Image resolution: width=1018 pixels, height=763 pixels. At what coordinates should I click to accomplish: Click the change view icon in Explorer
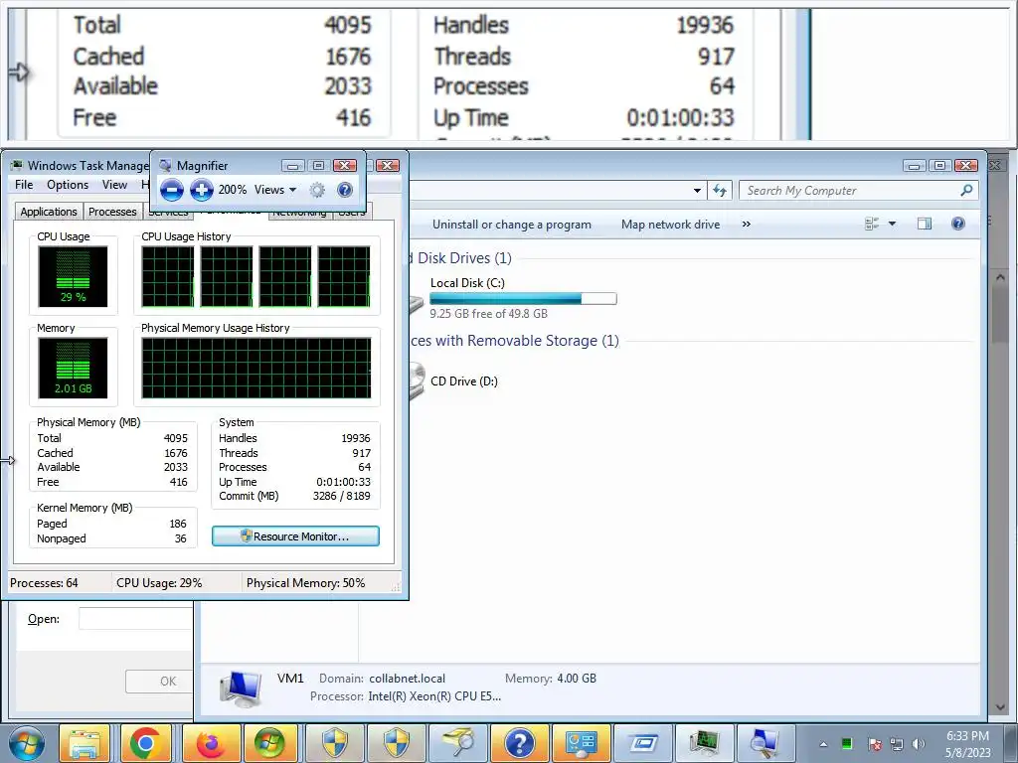872,224
